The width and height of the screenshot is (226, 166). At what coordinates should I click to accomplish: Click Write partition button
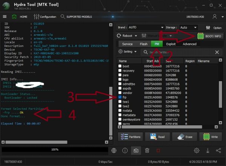click(211, 137)
